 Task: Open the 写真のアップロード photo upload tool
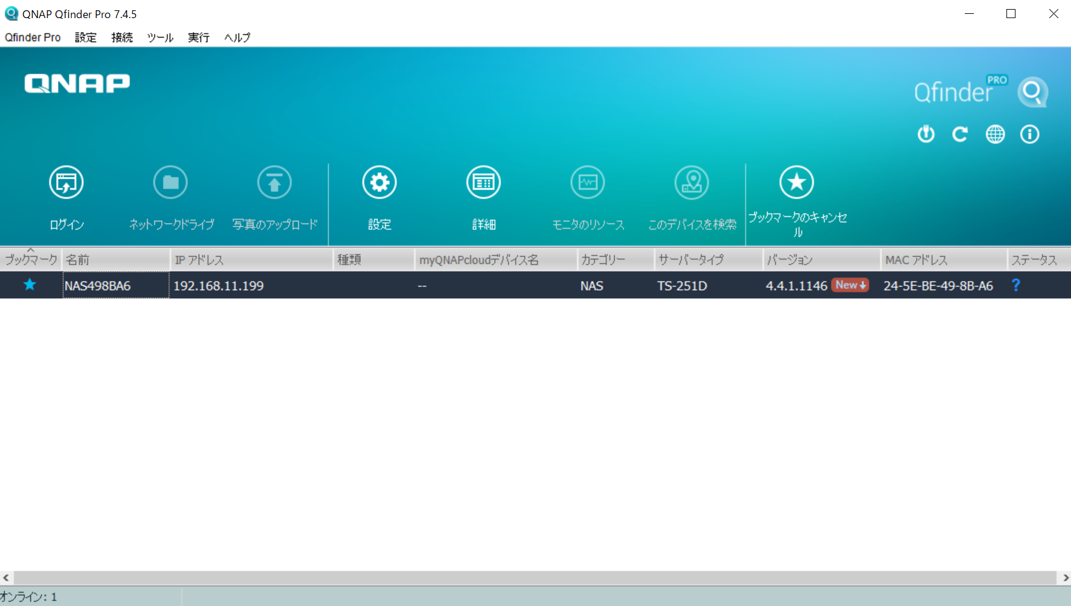[275, 182]
